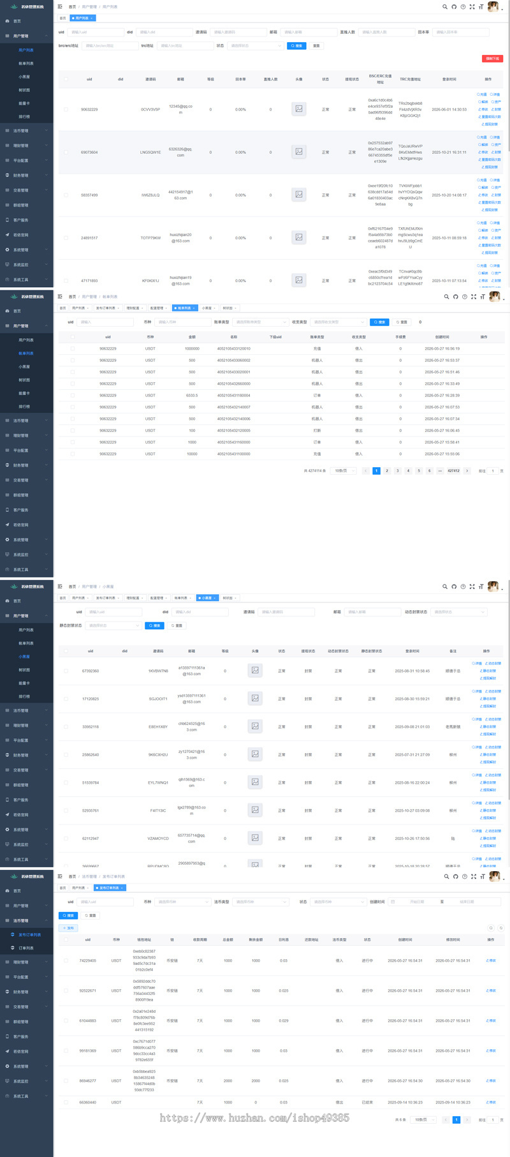Click font size icon on 用户列表 page header
The width and height of the screenshot is (510, 1157).
click(481, 7)
